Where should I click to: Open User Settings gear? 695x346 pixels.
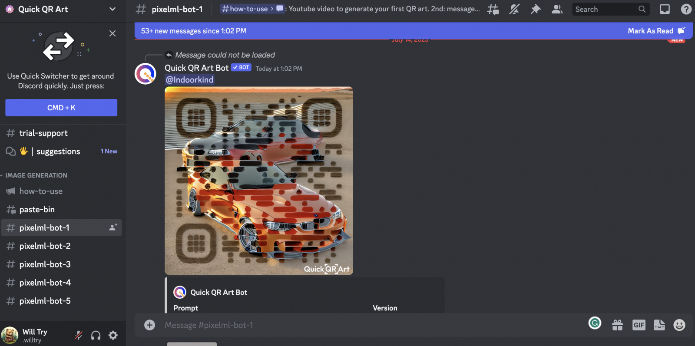point(113,335)
